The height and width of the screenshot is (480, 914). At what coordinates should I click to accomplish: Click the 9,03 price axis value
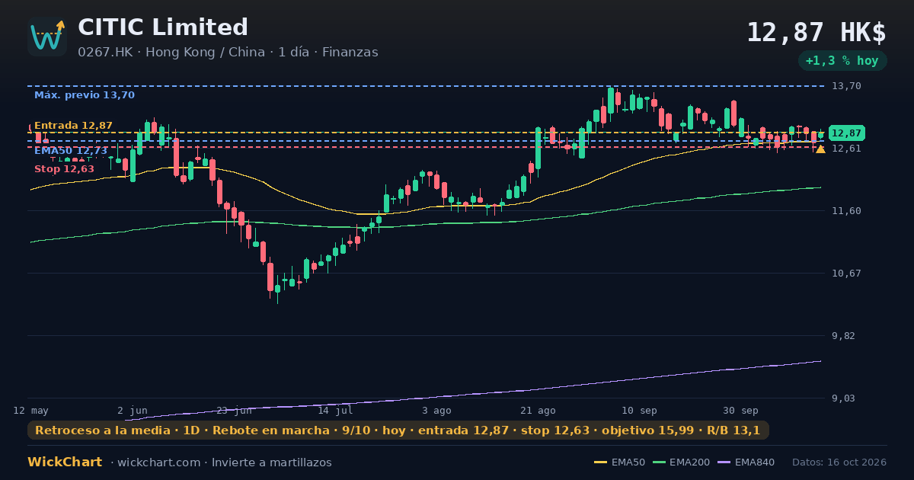click(844, 398)
